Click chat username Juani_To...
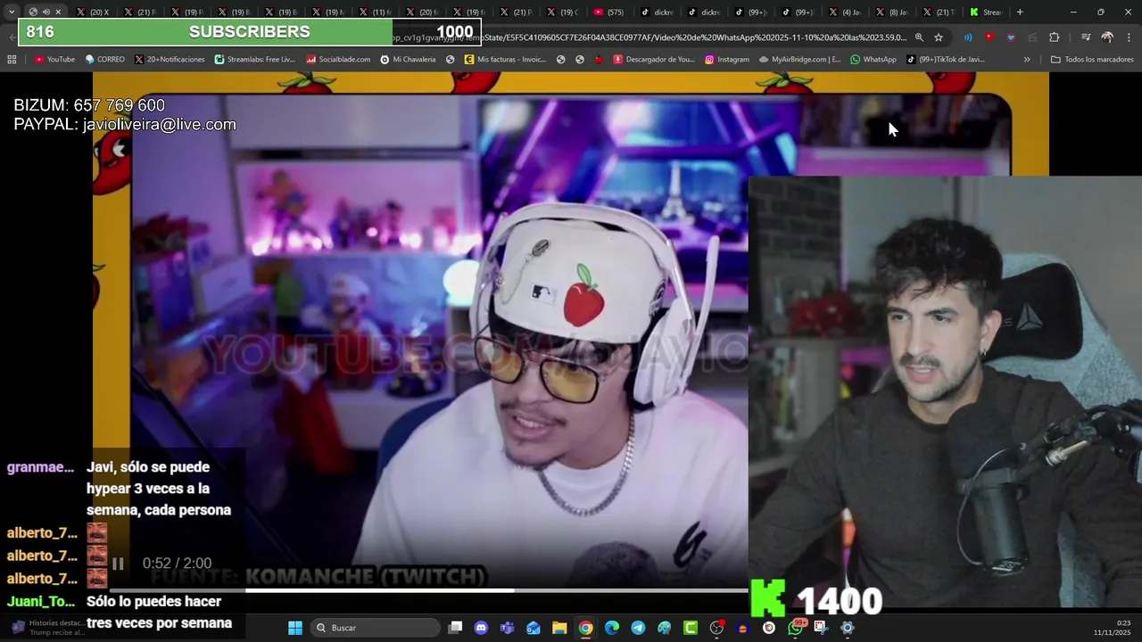The height and width of the screenshot is (642, 1142). coord(41,602)
